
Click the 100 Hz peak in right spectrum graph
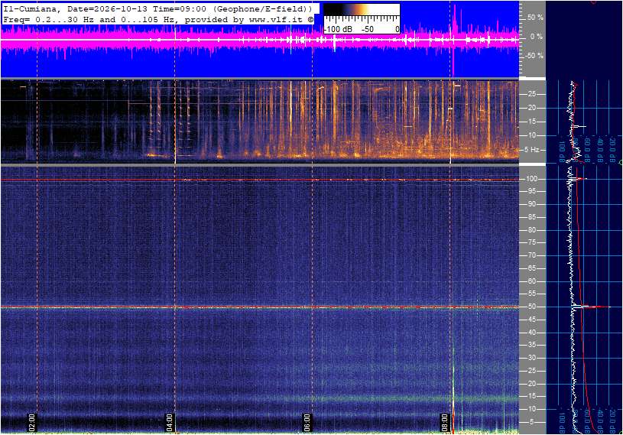[578, 179]
